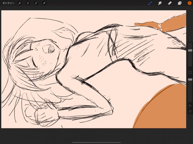Open the Layers panel
Screen dimensions: 193x144
pos(180,3)
